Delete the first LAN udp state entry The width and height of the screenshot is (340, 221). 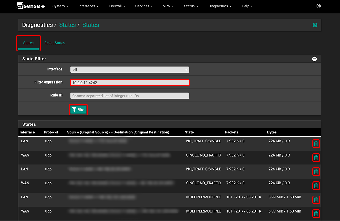tap(316, 144)
